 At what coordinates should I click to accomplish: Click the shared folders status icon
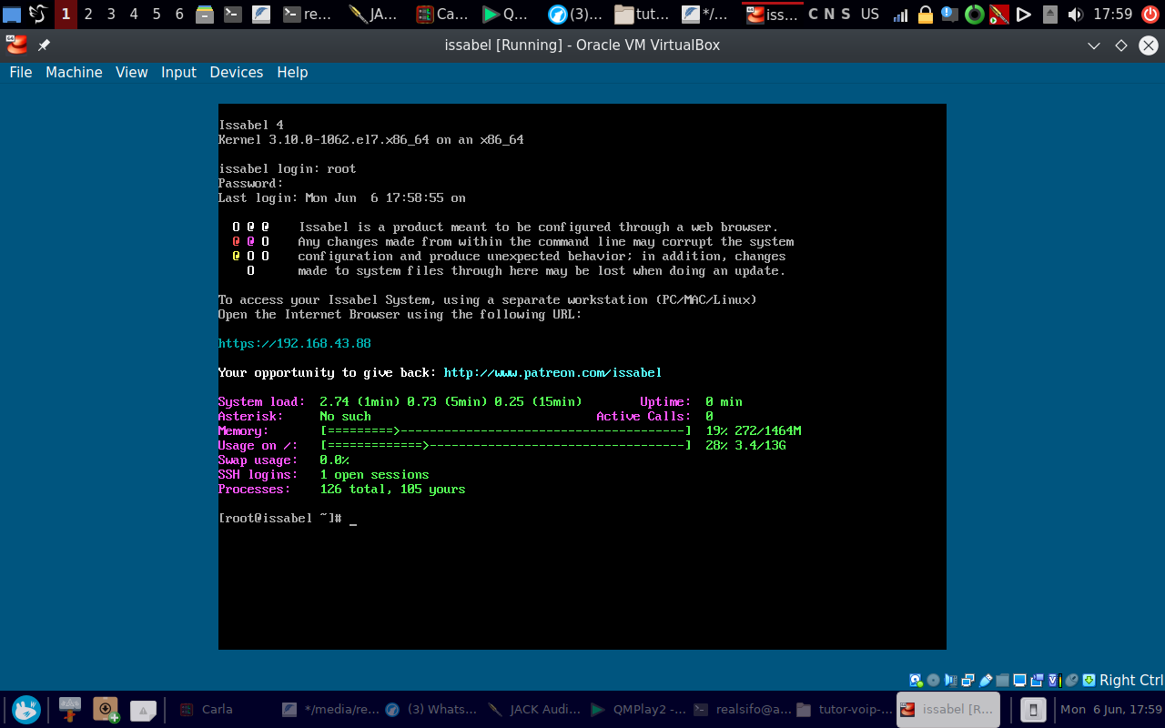[x=1003, y=680]
